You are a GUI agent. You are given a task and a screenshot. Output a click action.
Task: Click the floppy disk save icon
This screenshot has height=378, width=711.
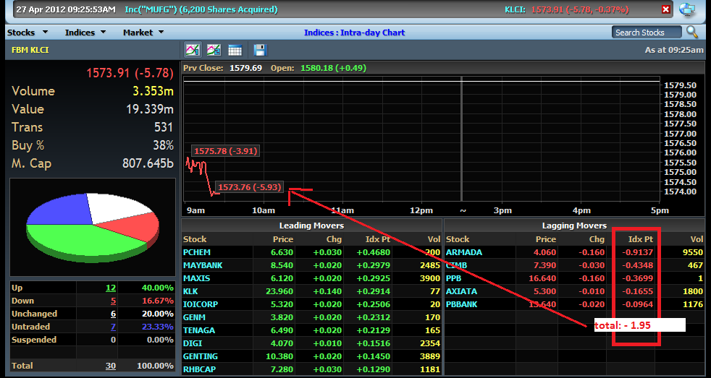click(260, 50)
